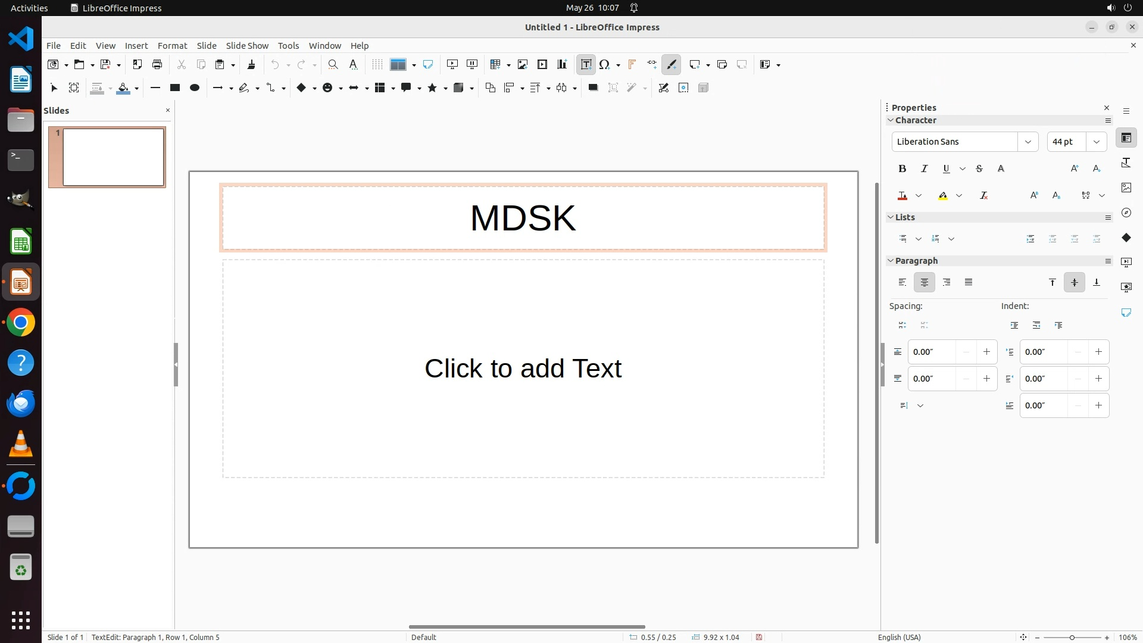Toggle Italic in Character panel
1143x643 pixels.
pyautogui.click(x=925, y=169)
